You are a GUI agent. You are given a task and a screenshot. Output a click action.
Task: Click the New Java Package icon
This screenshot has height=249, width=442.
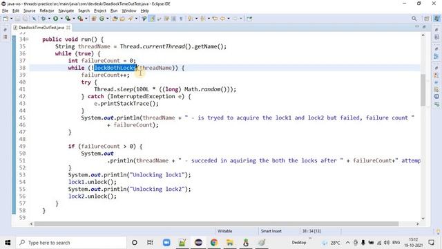94,19
